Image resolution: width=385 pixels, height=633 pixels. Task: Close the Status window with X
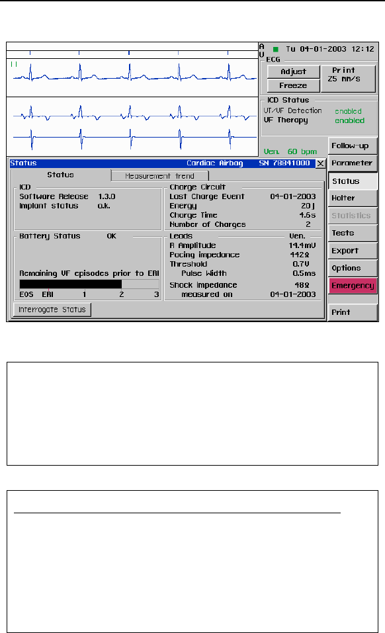[x=320, y=163]
